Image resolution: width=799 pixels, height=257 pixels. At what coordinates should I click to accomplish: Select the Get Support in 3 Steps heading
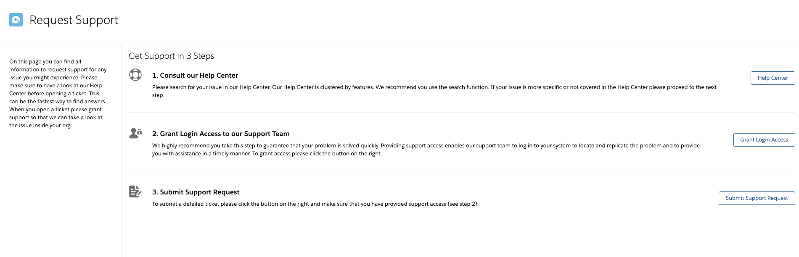[171, 56]
